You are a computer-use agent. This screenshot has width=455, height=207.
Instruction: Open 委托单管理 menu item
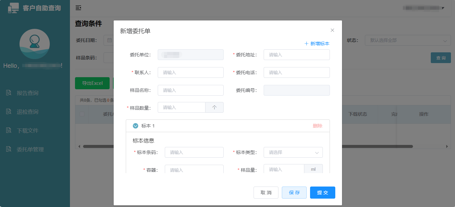[x=30, y=149]
